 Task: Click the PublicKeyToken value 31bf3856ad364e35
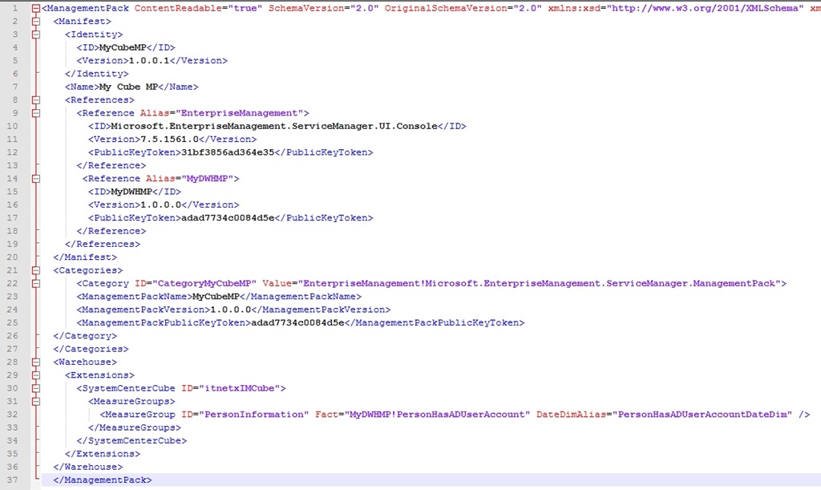point(229,152)
